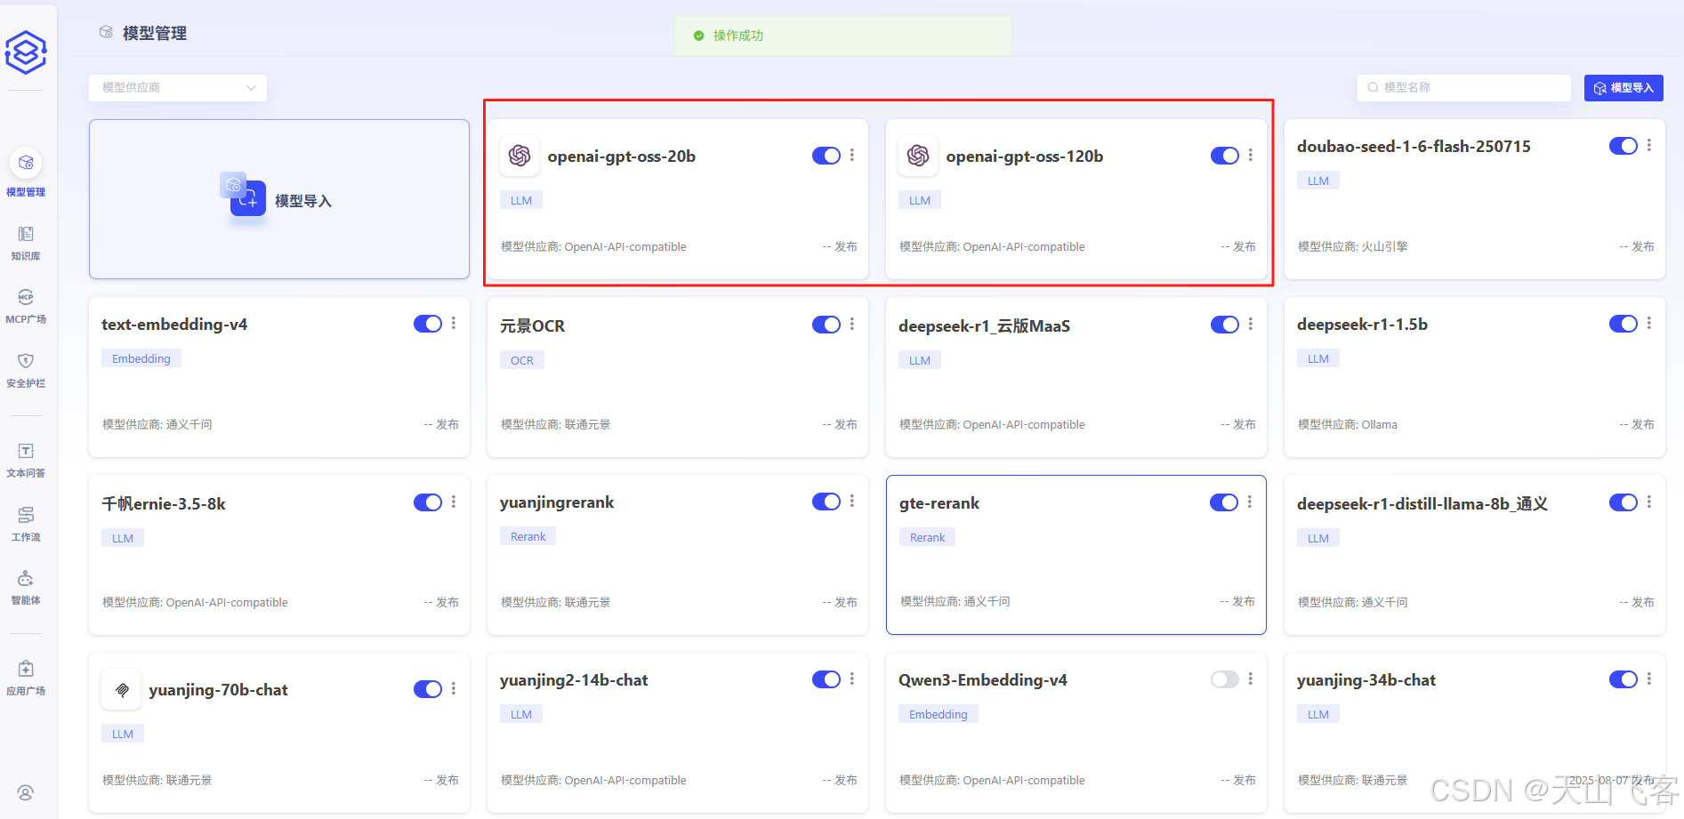Click 发布 on the openai-gpt-oss-20b card
This screenshot has width=1684, height=819.
coord(846,246)
